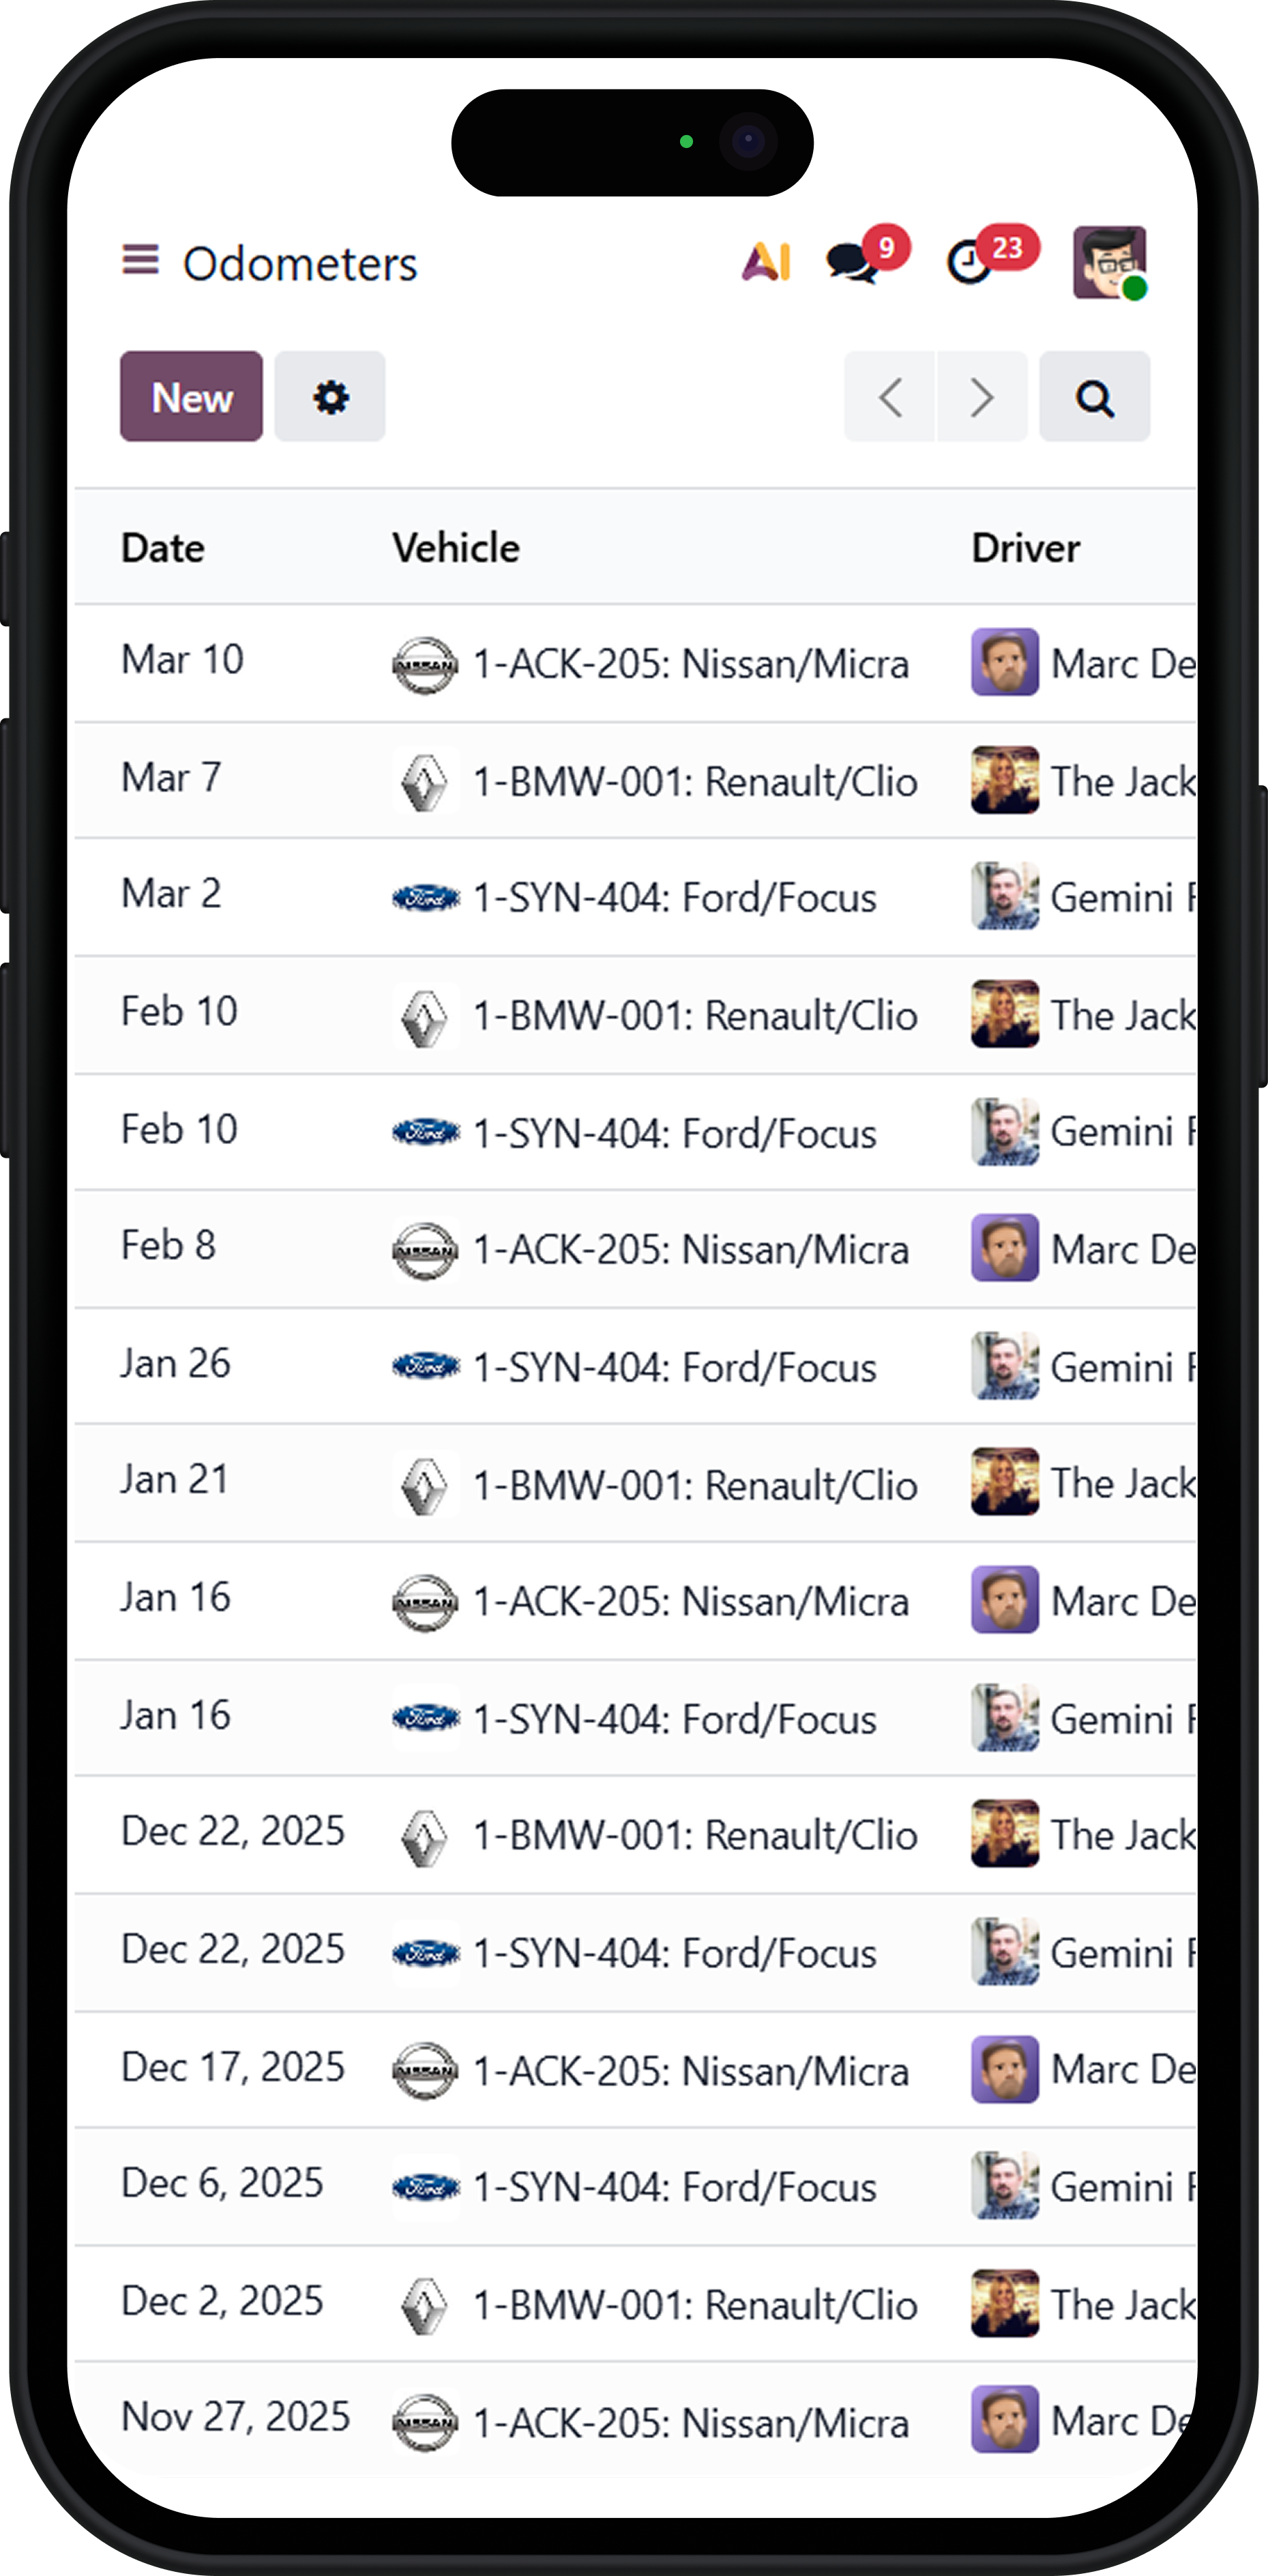Click the Ford logo on the Mar 2 row
This screenshot has height=2576, width=1268.
(x=425, y=898)
